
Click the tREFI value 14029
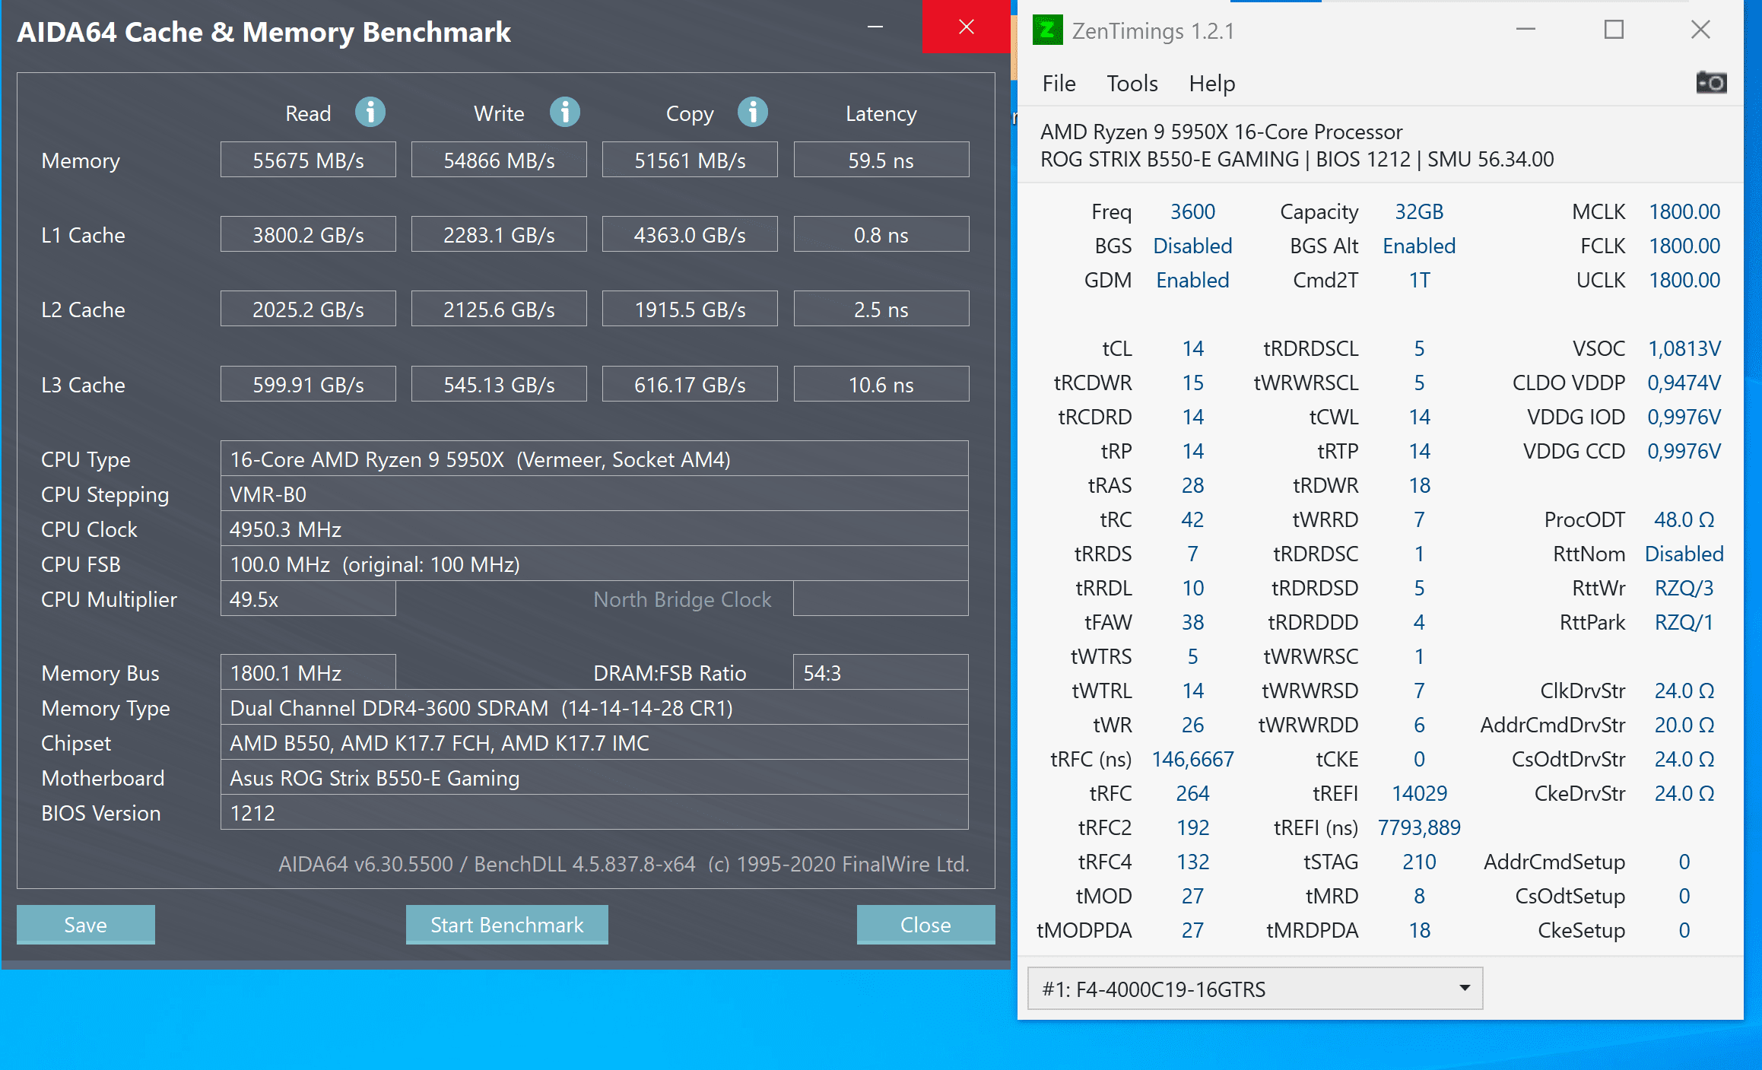click(x=1419, y=793)
